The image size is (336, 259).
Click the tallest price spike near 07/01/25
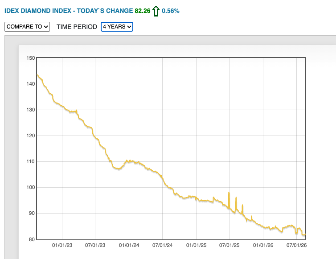[x=229, y=193]
